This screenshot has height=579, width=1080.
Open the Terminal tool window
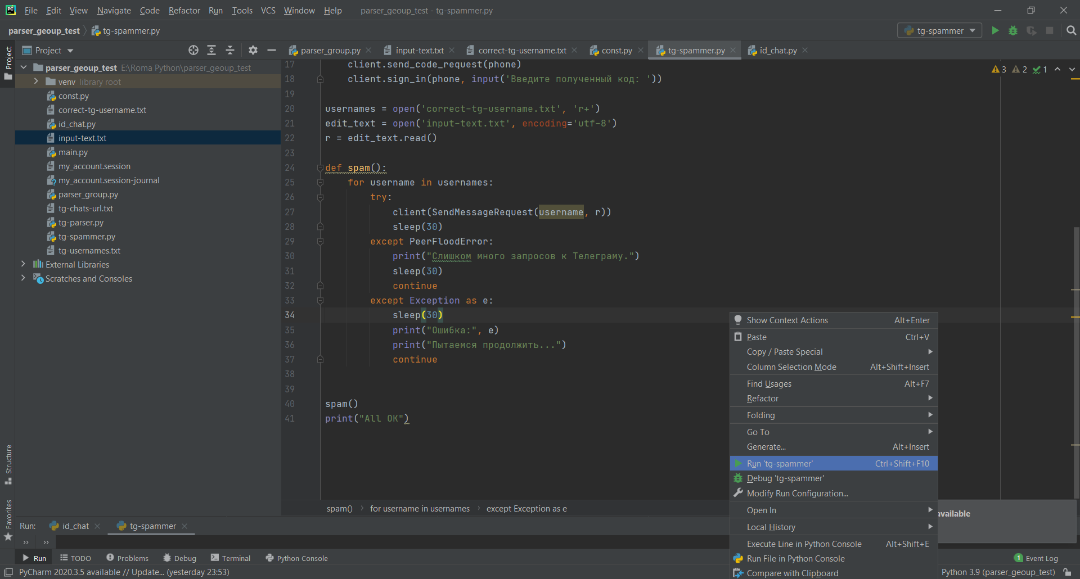(x=231, y=558)
